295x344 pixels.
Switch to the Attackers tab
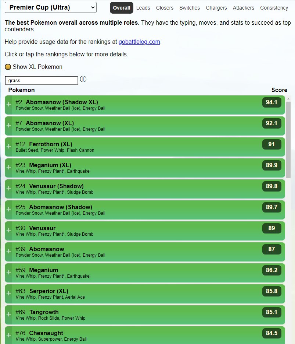coord(243,8)
